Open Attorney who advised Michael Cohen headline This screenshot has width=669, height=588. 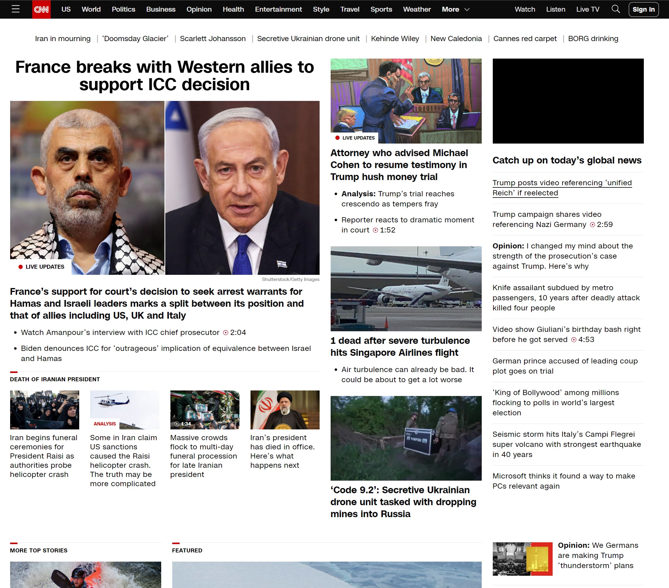399,165
